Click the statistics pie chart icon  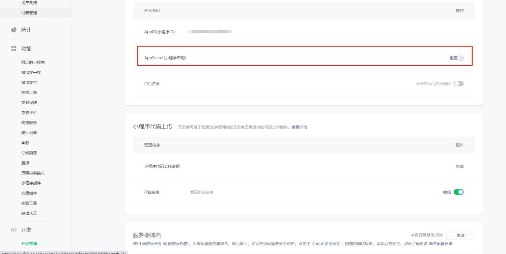[x=14, y=30]
